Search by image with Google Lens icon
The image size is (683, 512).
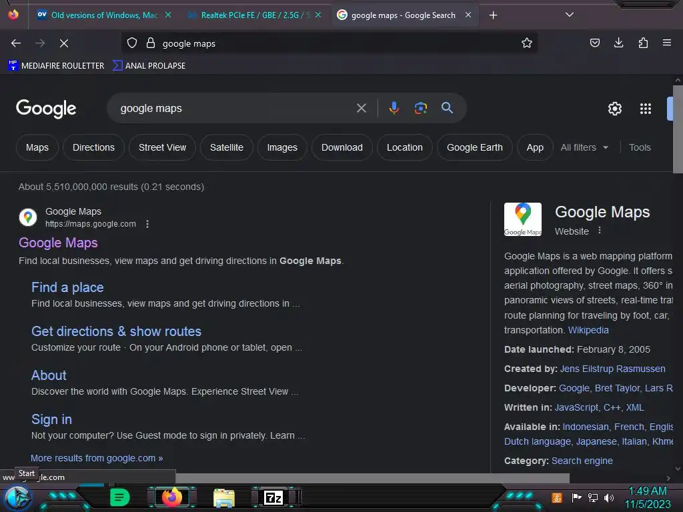click(420, 108)
